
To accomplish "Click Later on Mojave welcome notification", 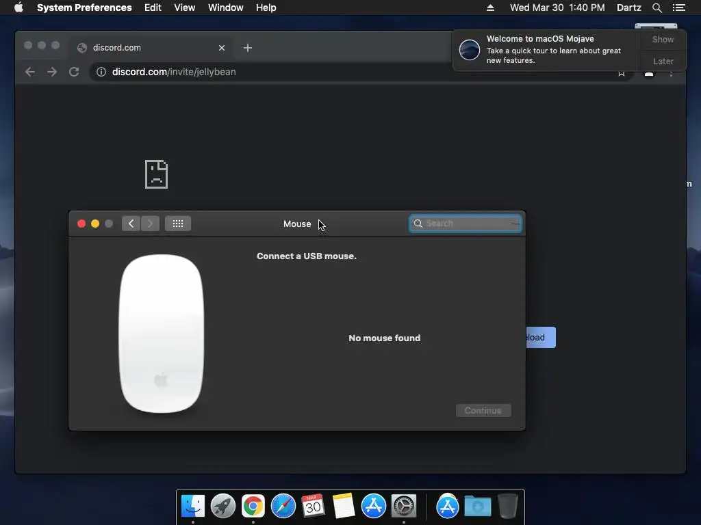I will 663,61.
